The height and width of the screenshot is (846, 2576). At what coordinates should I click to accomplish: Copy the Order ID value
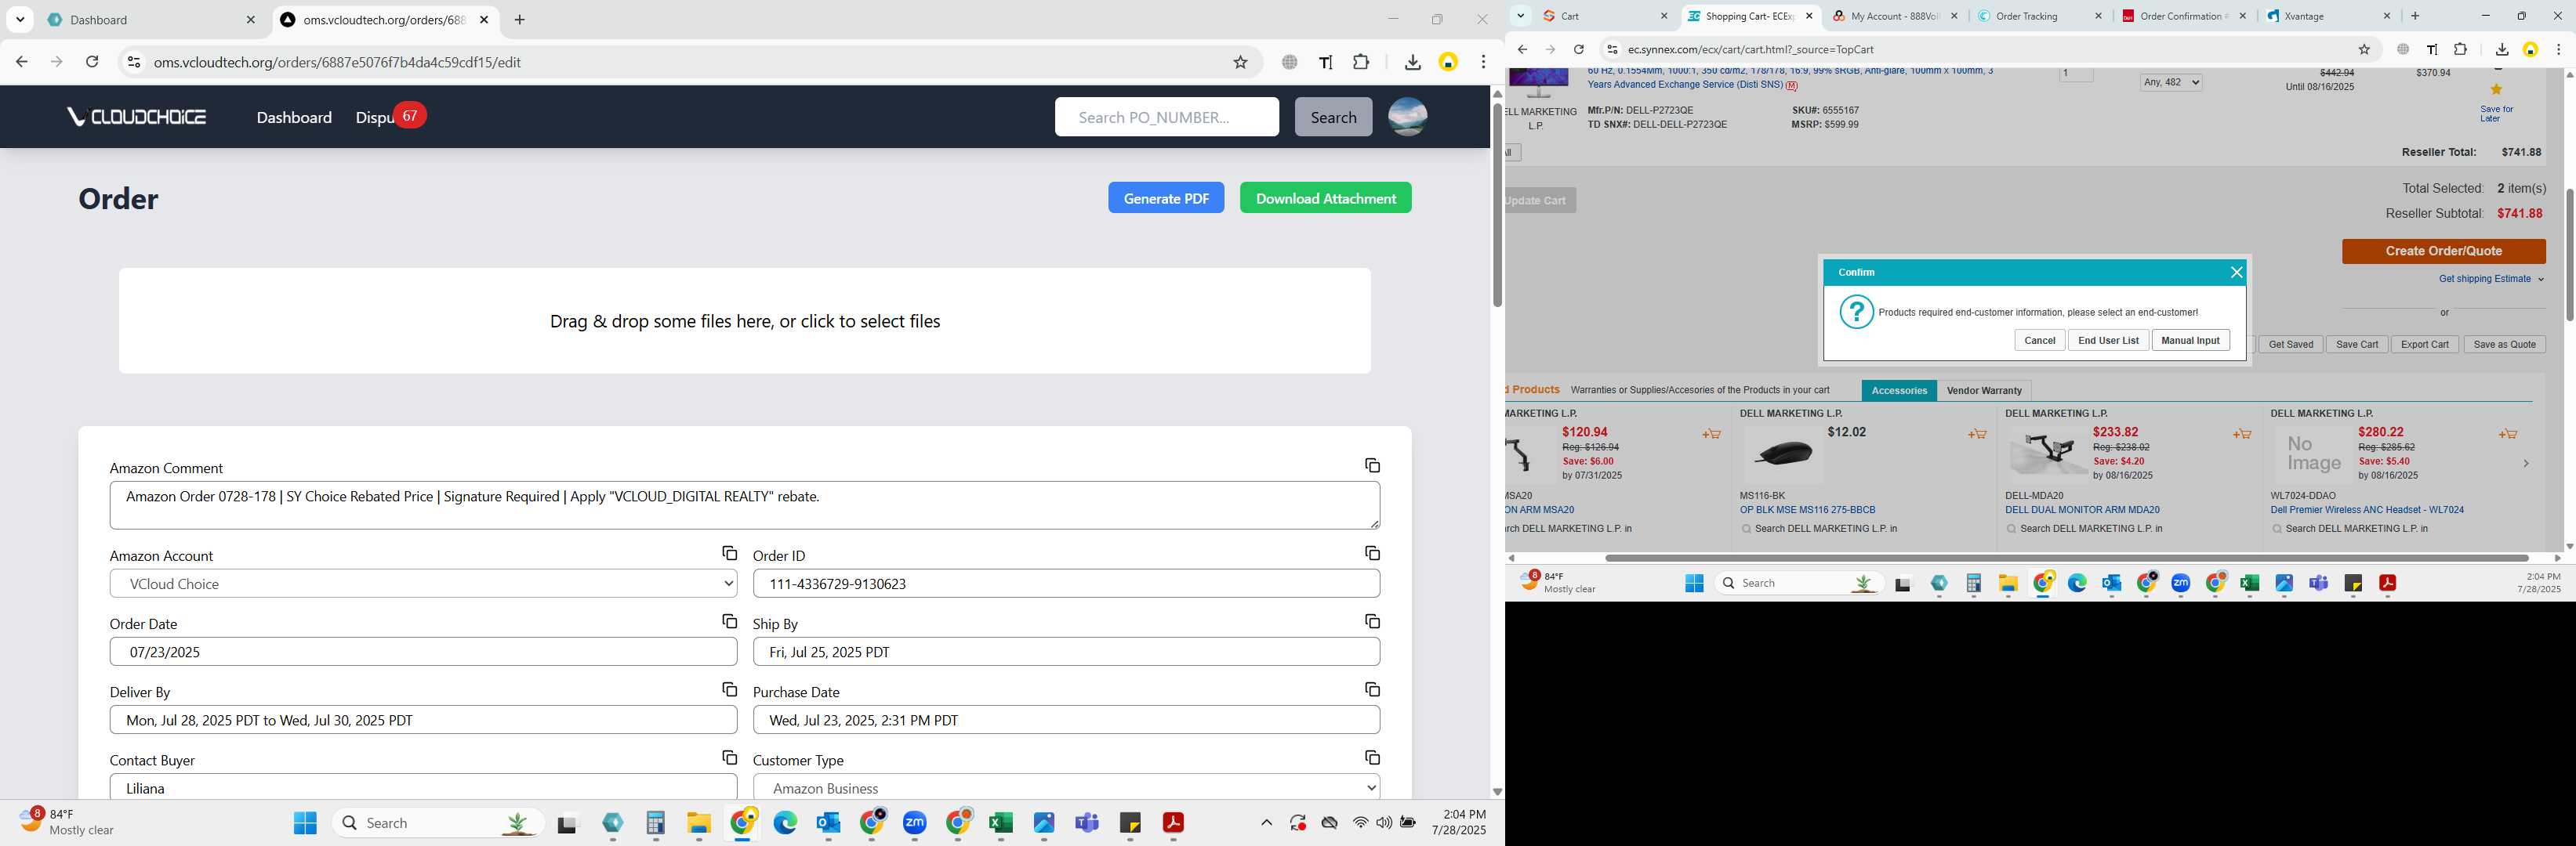point(1372,553)
